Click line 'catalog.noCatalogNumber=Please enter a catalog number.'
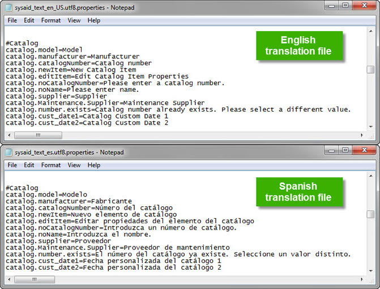Screen dimensions: 380x289 click(x=115, y=83)
